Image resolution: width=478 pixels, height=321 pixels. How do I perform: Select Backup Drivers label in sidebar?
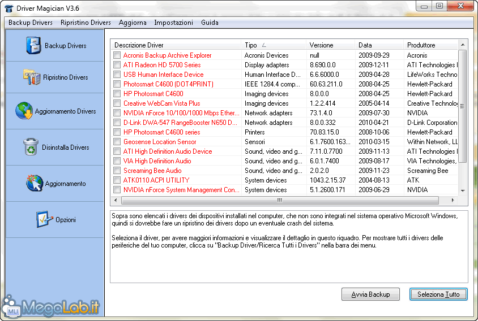tap(66, 46)
